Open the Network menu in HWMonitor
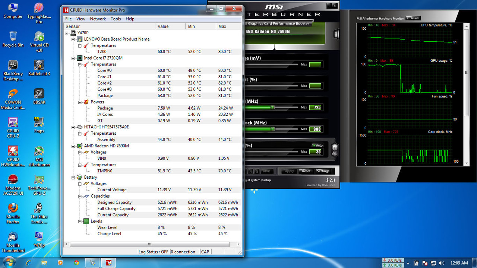Viewport: 477px width, 268px height. point(98,19)
